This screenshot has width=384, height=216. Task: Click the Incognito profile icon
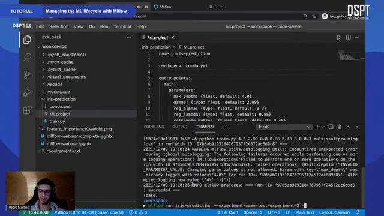tap(325, 16)
